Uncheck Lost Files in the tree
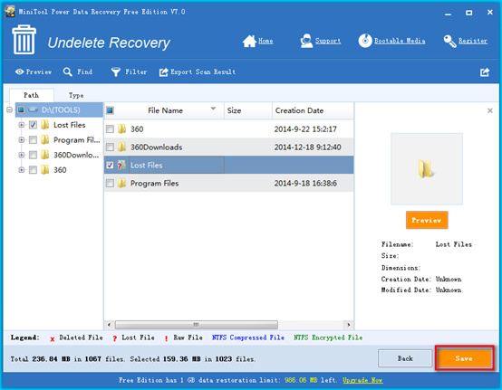The image size is (502, 390). click(33, 125)
